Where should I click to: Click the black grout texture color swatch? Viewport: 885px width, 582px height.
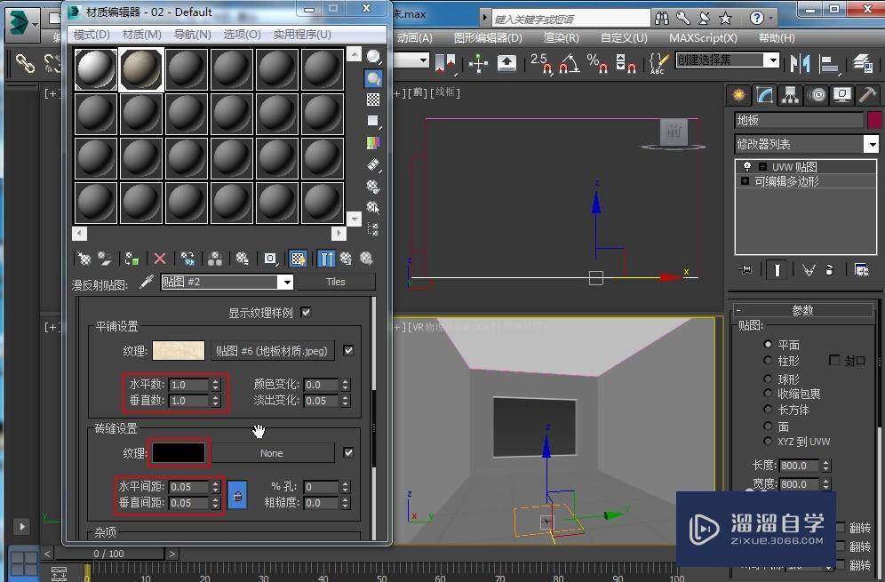click(179, 453)
